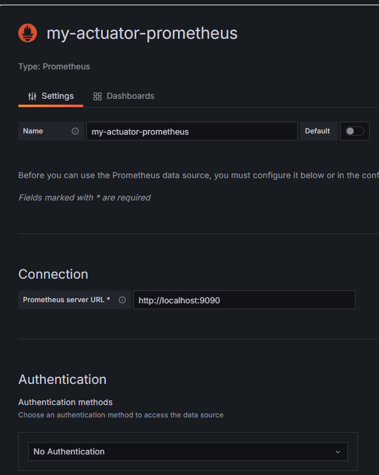Click the my-actuator-prometheus page title
The image size is (379, 475).
click(x=142, y=34)
